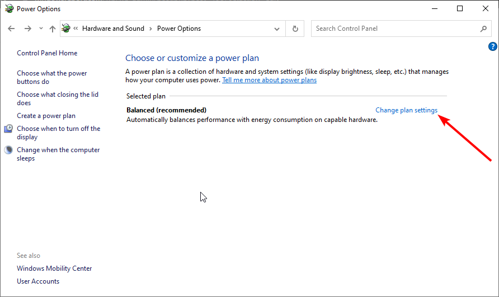Close the Power Options window
Viewport: 499px width, 297px height.
click(486, 8)
